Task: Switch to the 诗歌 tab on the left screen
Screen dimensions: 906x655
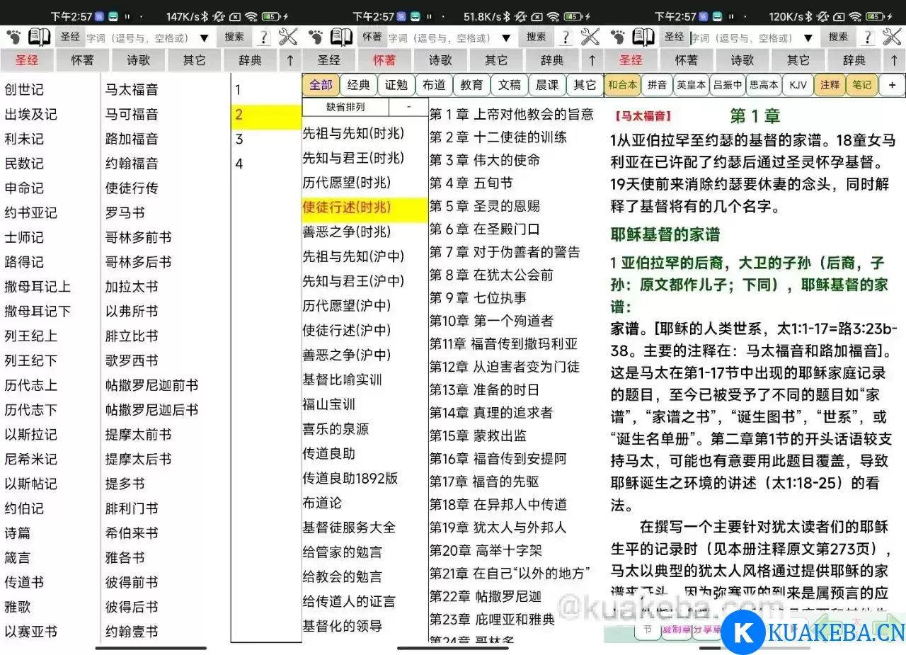Action: [x=139, y=61]
